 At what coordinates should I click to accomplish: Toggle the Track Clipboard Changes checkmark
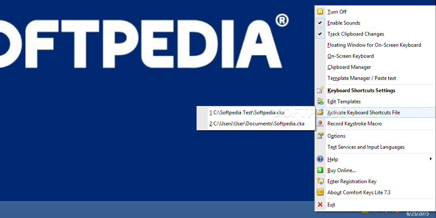(x=320, y=34)
